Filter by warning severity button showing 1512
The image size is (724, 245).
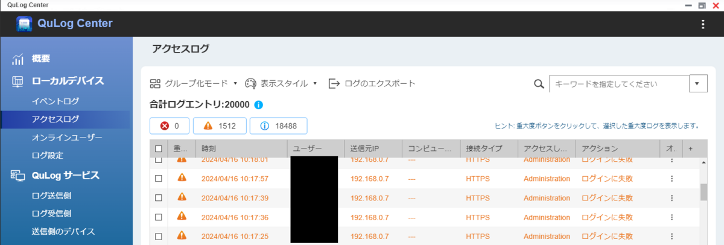point(220,126)
